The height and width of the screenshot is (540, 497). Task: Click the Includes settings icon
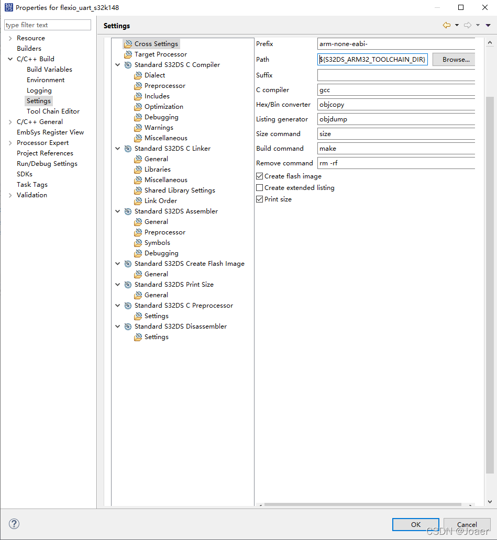pyautogui.click(x=138, y=96)
